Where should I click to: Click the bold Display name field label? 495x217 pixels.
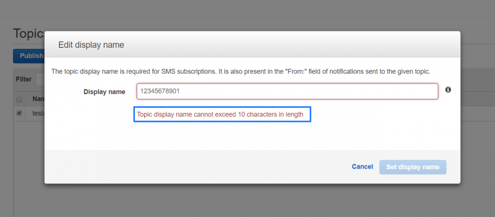(104, 92)
